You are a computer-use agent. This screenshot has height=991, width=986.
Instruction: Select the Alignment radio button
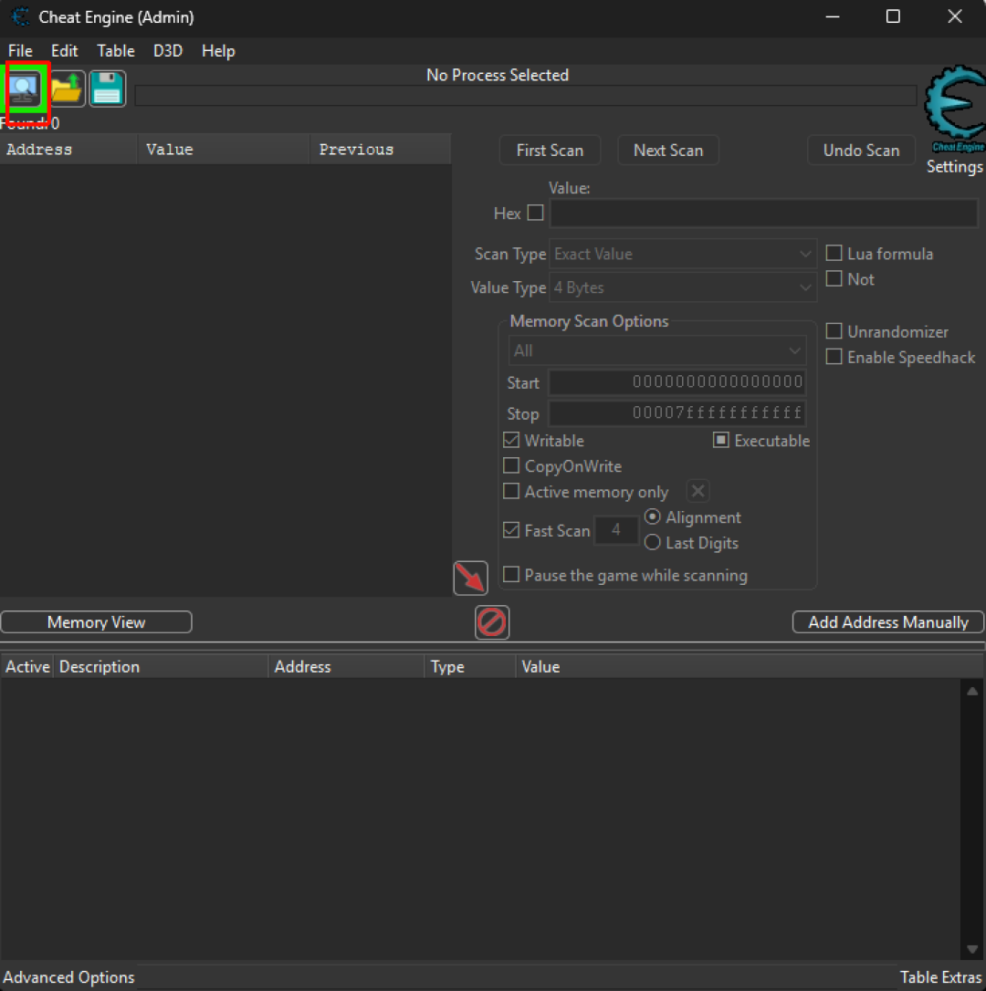[x=653, y=517]
